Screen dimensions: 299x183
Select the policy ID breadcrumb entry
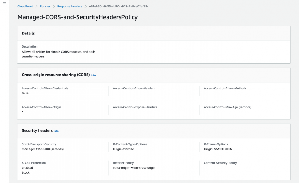[x=119, y=6]
